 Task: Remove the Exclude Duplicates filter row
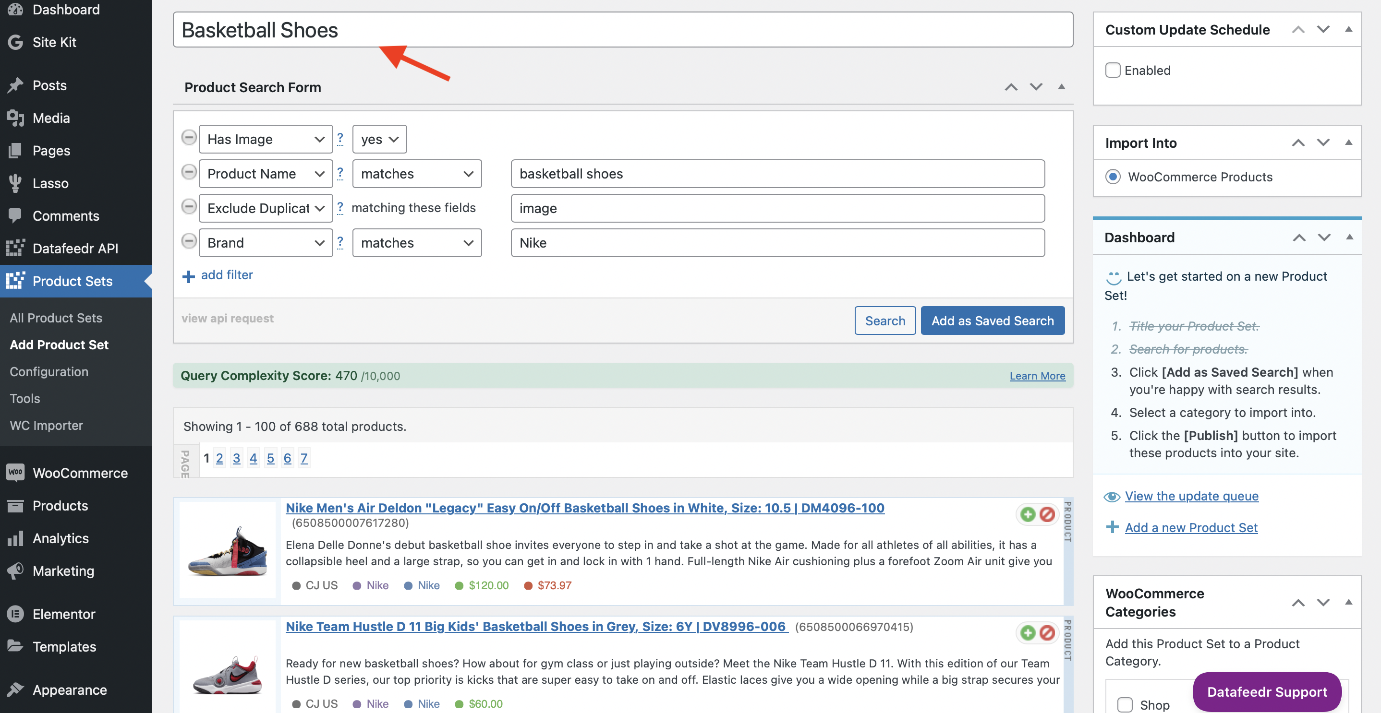coord(189,207)
